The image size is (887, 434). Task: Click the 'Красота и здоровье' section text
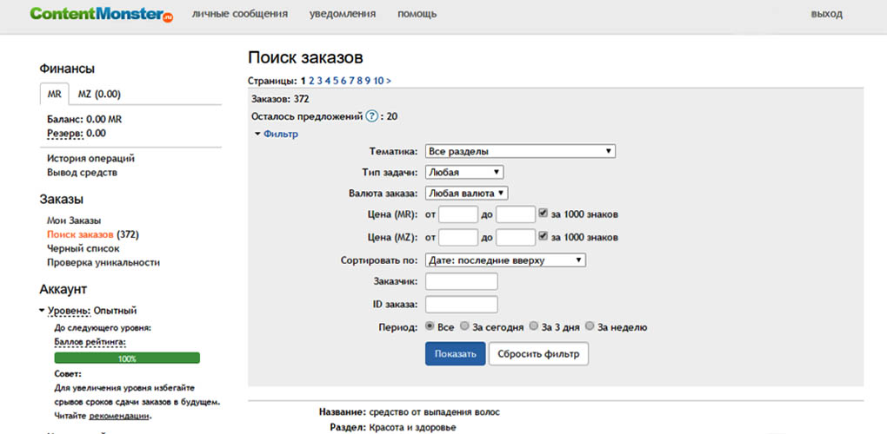coord(412,427)
